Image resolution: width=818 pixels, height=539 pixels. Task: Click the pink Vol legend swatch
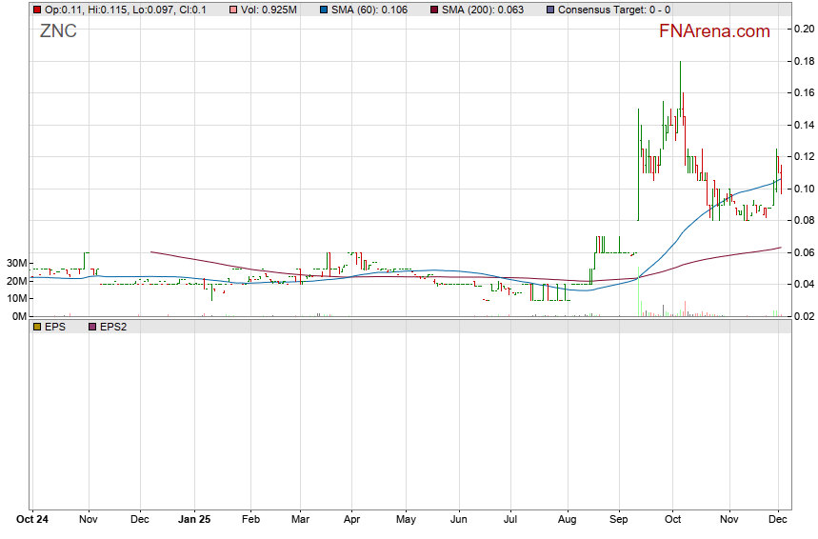[x=233, y=10]
